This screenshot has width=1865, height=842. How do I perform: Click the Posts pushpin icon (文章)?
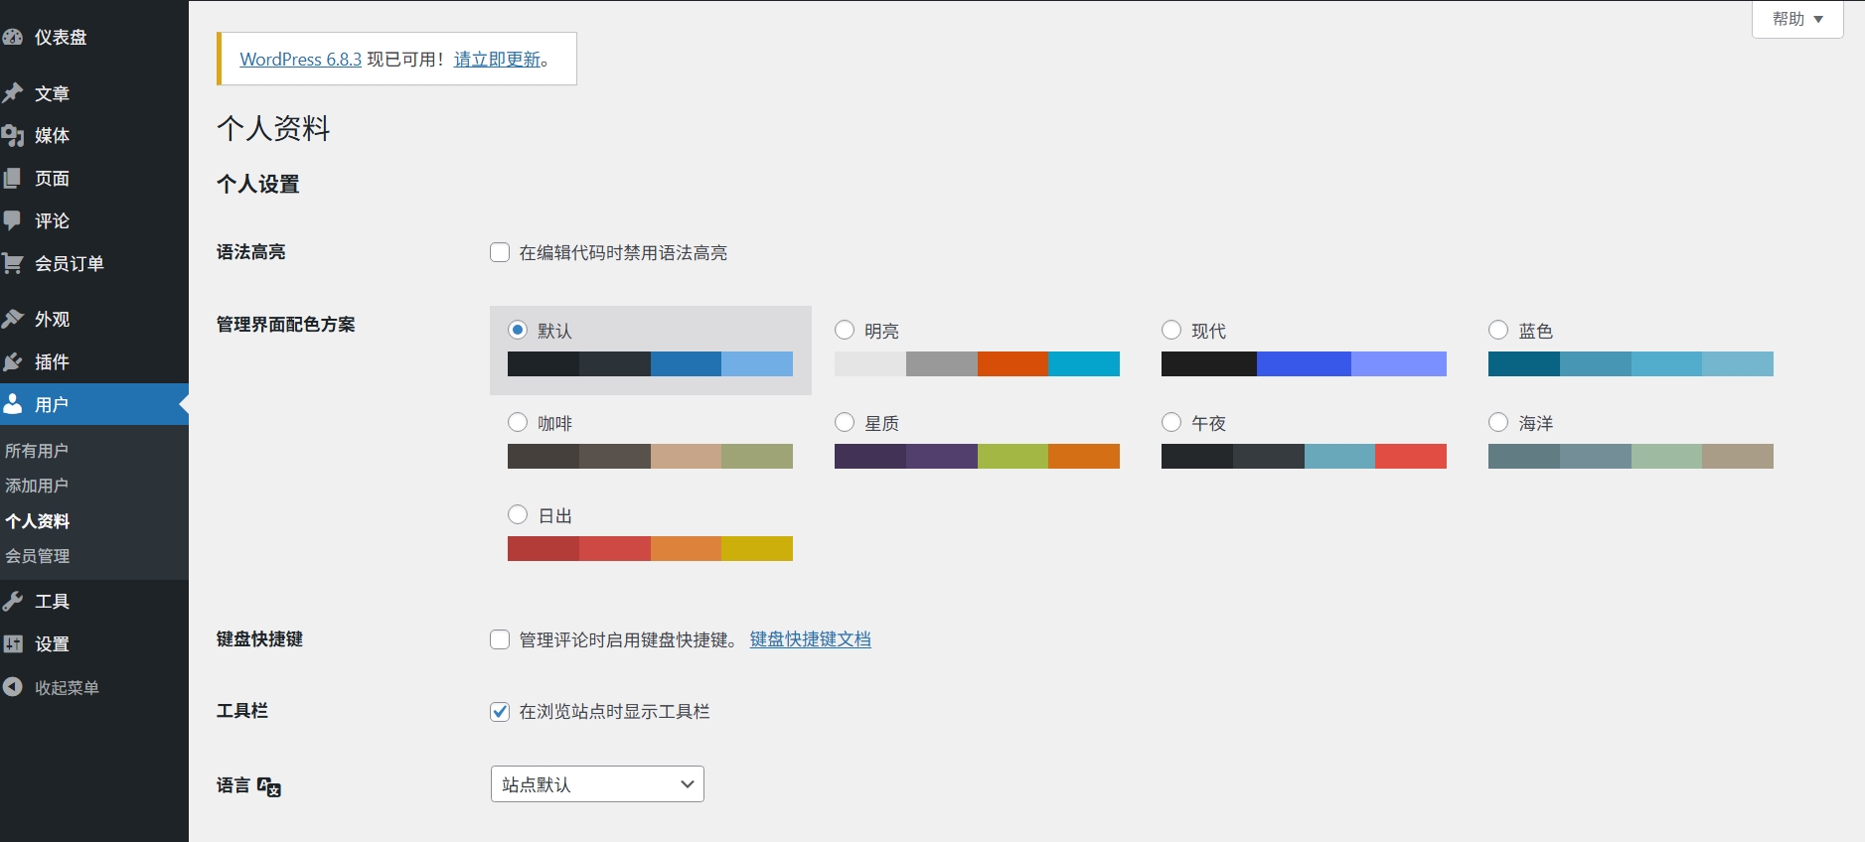click(13, 93)
